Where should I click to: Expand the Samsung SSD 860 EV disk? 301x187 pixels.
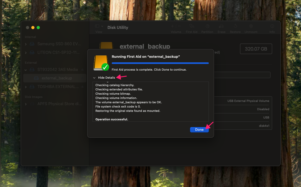click(x=26, y=44)
